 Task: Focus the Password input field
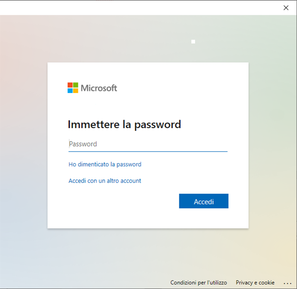[148, 144]
